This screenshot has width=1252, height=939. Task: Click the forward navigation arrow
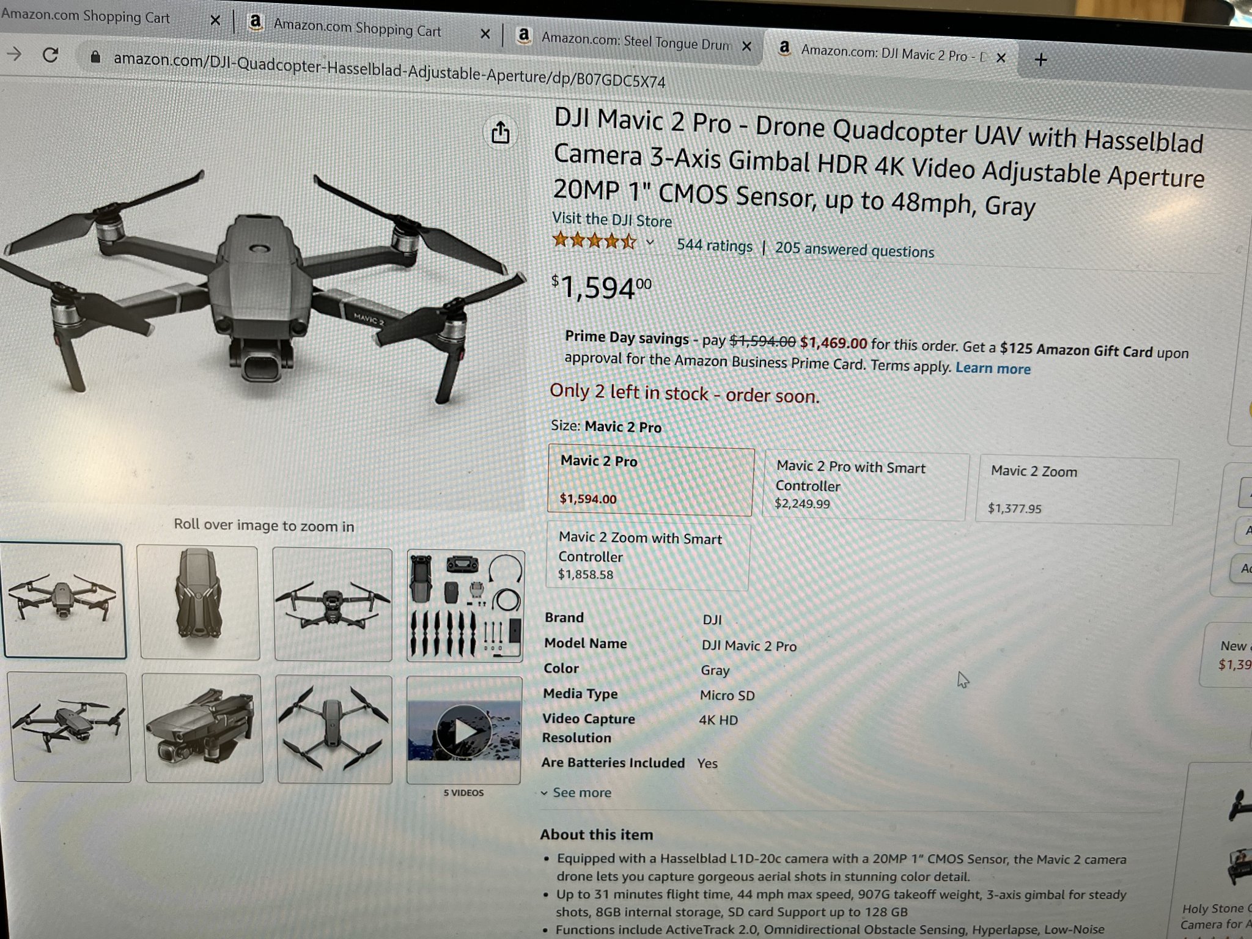pyautogui.click(x=13, y=54)
